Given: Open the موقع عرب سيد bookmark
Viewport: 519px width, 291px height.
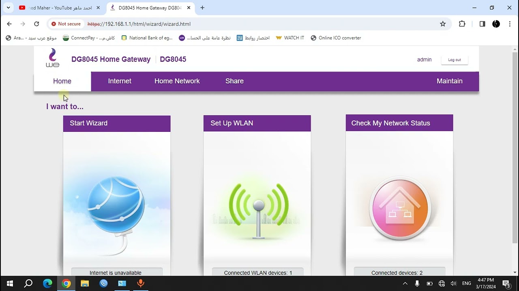Looking at the screenshot, I should (x=31, y=38).
